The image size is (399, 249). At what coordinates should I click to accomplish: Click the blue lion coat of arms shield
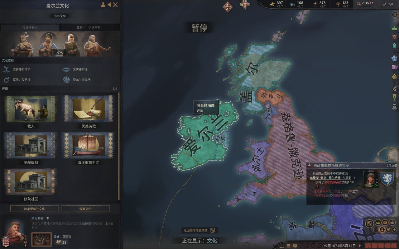click(387, 179)
